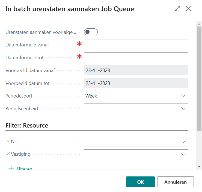This screenshot has height=192, width=202.
Task: Click into the Datumformule tot field
Action: coord(136,57)
